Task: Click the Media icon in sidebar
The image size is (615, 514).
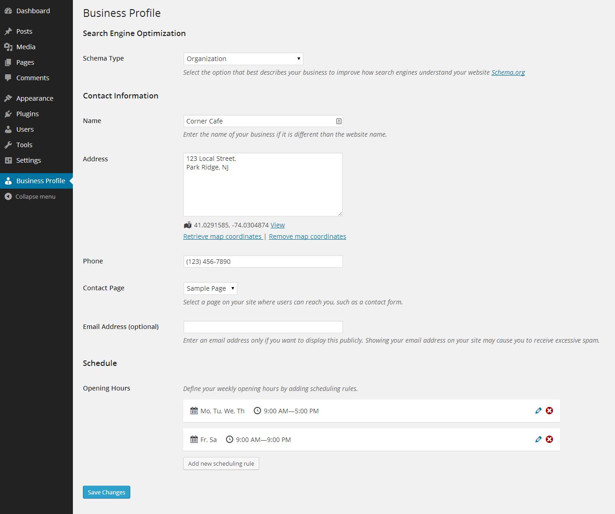Action: click(8, 47)
